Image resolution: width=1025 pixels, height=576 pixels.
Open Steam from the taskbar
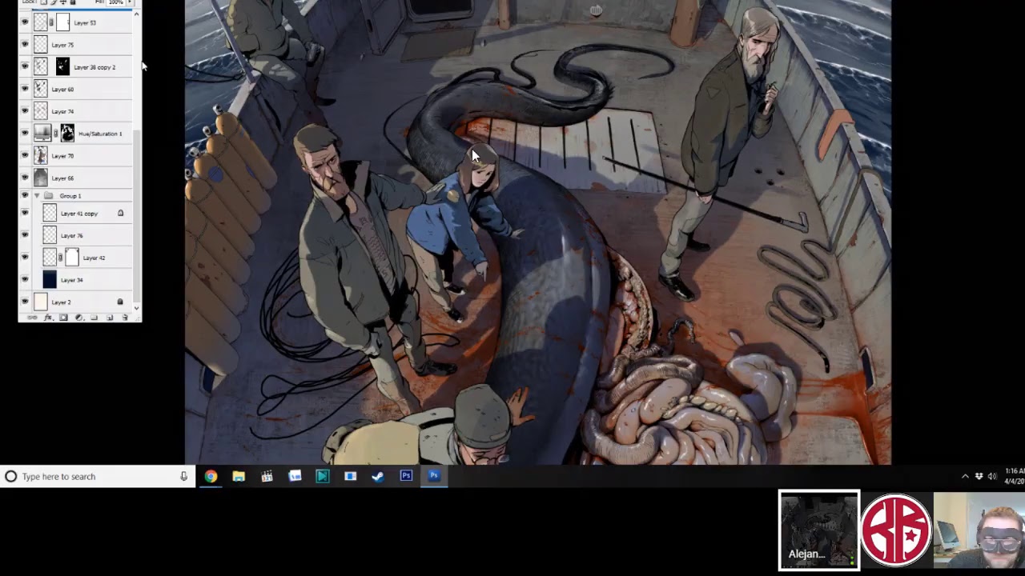(x=378, y=476)
